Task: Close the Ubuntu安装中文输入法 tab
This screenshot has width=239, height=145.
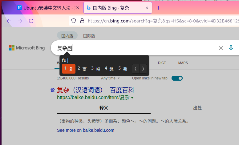Action: click(x=78, y=8)
